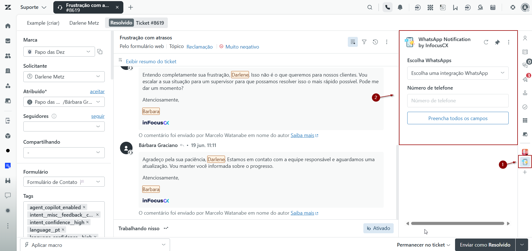The width and height of the screenshot is (532, 251).
Task: Refresh the WhatsApp Notification app
Action: tap(486, 42)
